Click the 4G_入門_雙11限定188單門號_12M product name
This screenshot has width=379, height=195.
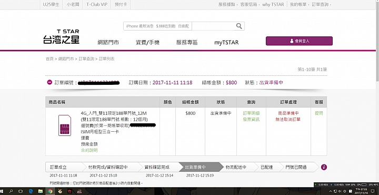click(x=114, y=113)
